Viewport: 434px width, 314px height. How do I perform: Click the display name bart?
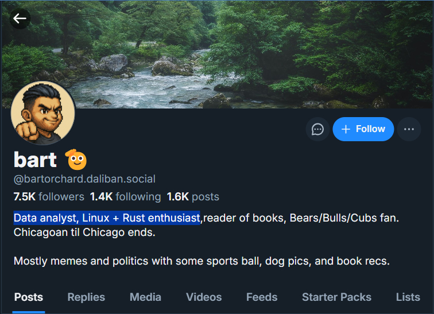(35, 159)
